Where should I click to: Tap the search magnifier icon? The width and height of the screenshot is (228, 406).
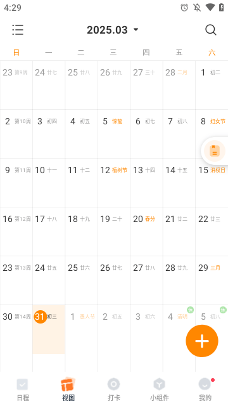click(x=211, y=30)
